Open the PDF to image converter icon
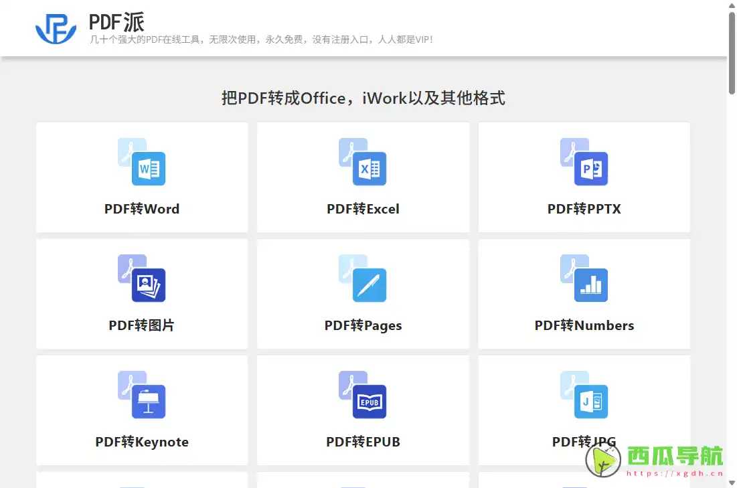The width and height of the screenshot is (737, 488). 141,278
